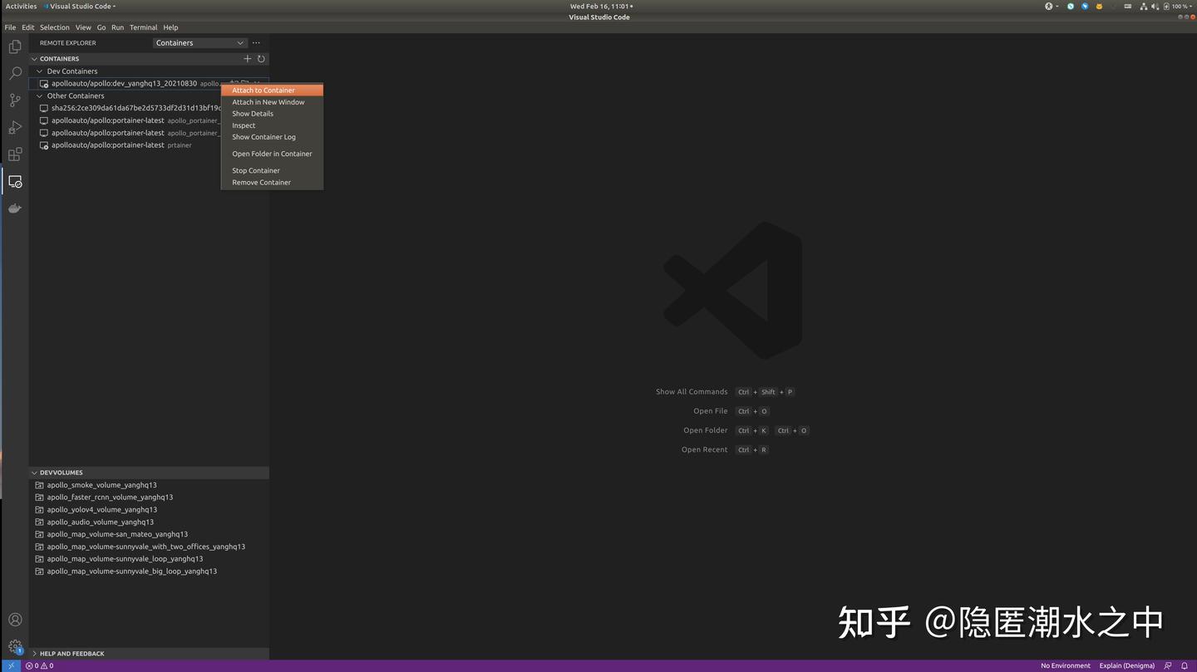The width and height of the screenshot is (1197, 672).
Task: Expand the Help and Feedback section
Action: pos(71,653)
